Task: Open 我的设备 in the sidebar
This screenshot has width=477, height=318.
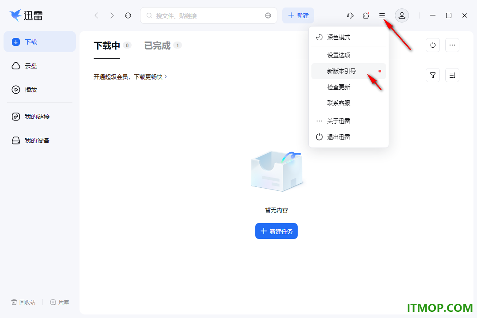Action: click(x=40, y=140)
